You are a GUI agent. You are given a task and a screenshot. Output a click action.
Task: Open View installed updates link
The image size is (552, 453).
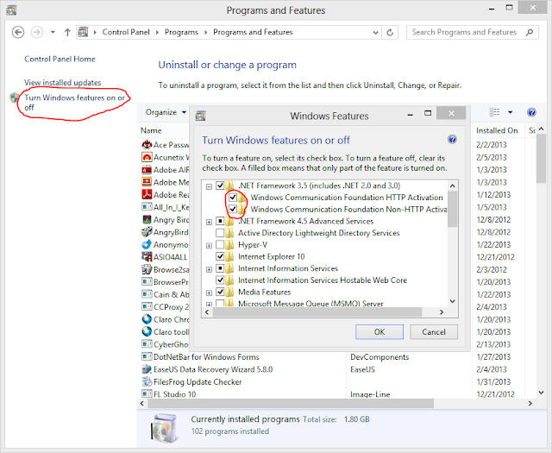click(x=62, y=83)
